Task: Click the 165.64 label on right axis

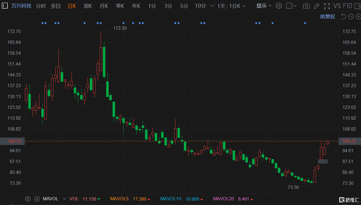Action: point(349,42)
